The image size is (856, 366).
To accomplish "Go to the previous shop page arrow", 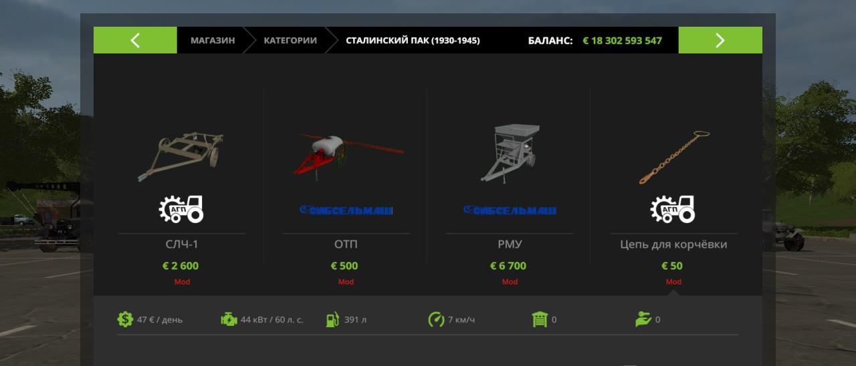I will 135,40.
